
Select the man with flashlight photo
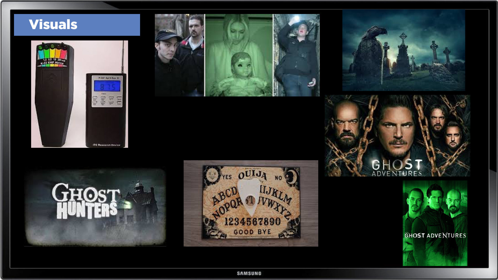pos(296,55)
